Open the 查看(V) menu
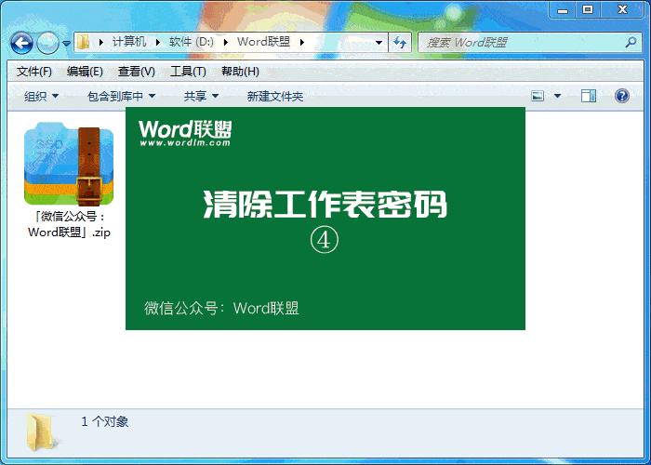 click(136, 72)
